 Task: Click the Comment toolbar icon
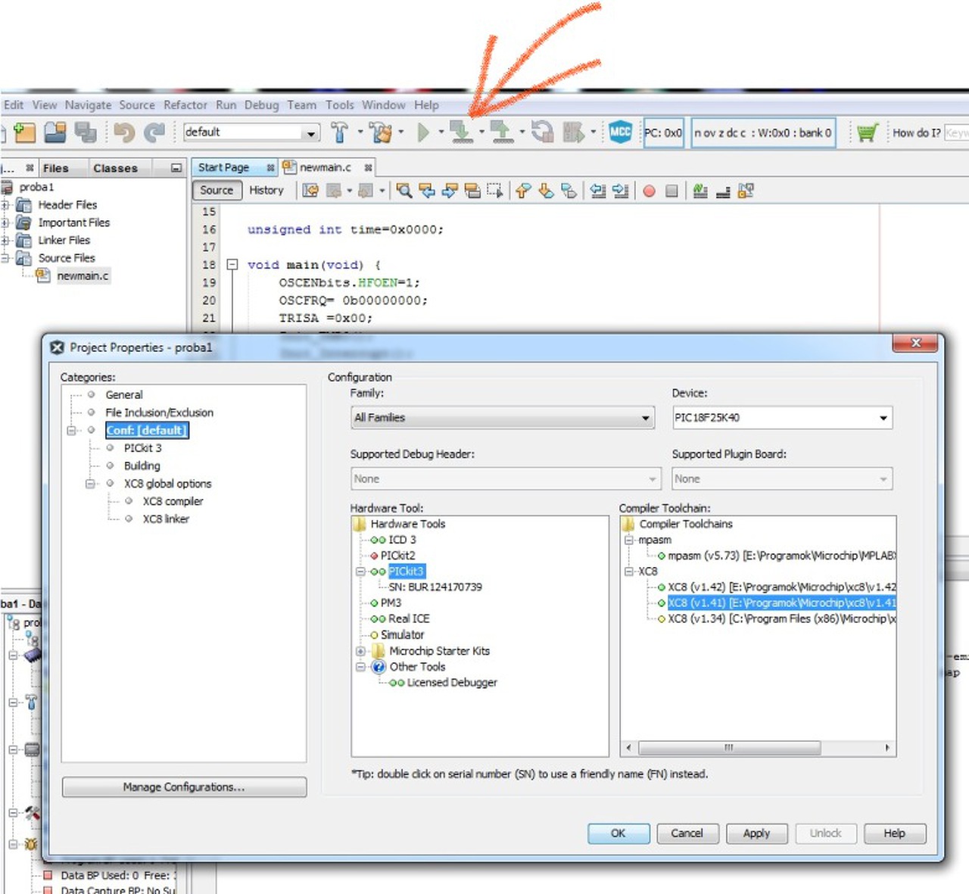[700, 191]
